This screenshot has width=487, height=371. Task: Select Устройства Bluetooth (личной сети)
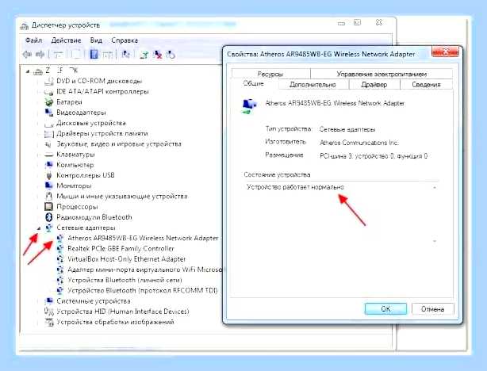coord(125,280)
